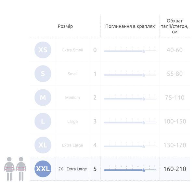Click the Розмір column header
Screen dimensions: 195x195
coord(65,26)
